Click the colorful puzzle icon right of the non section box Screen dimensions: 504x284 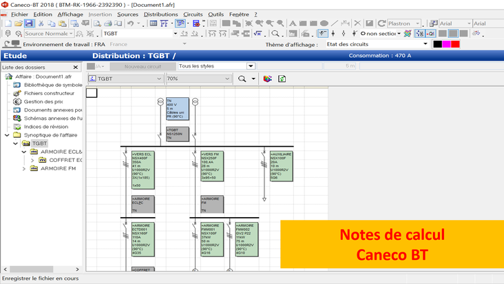click(x=408, y=34)
